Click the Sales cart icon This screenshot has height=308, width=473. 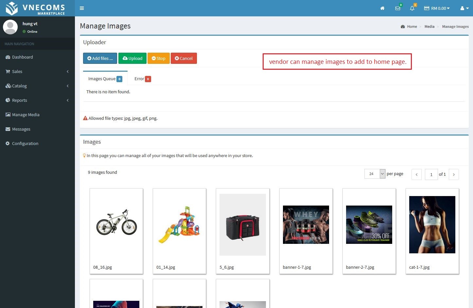[x=8, y=71]
